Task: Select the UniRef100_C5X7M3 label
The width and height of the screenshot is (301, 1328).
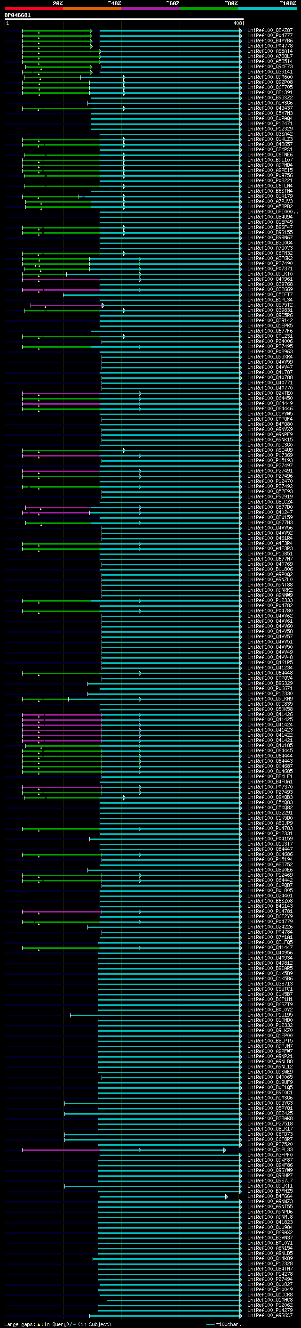Action: (x=270, y=114)
